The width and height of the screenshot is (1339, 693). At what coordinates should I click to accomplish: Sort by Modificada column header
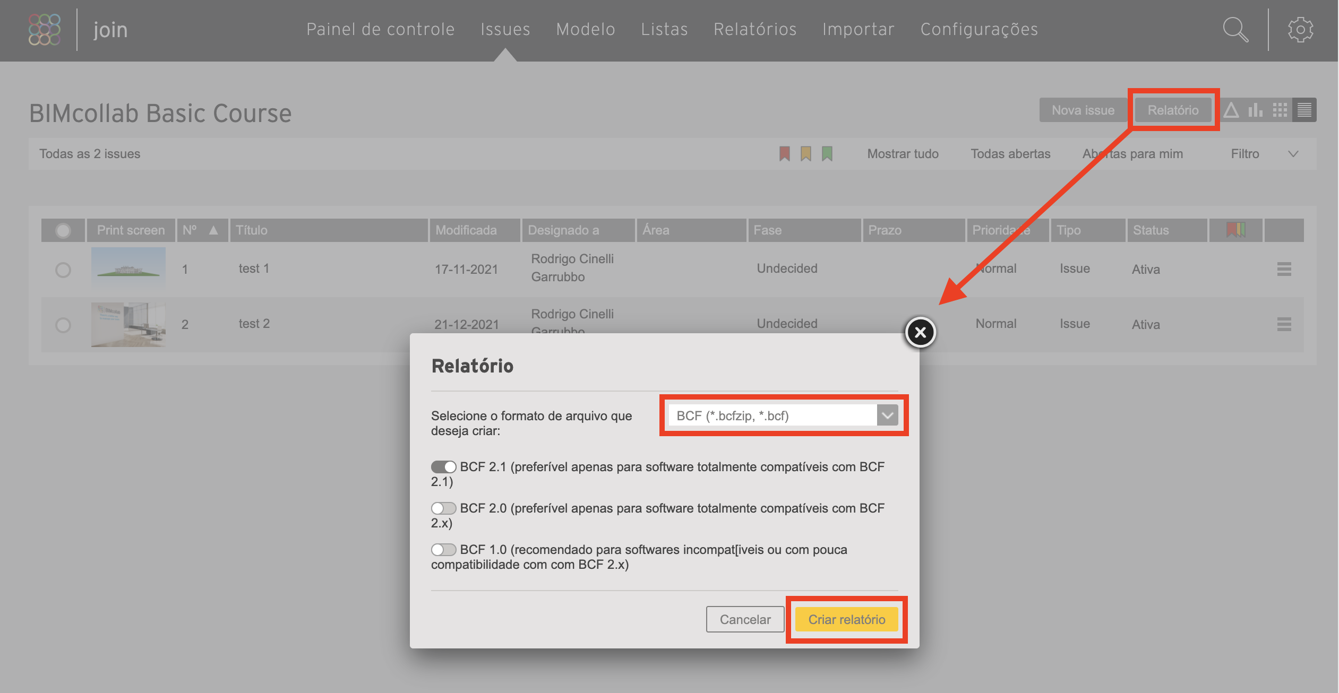475,230
